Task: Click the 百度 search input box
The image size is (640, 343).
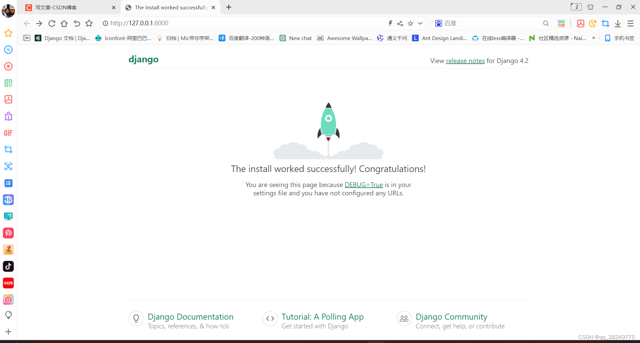Action: [x=492, y=23]
